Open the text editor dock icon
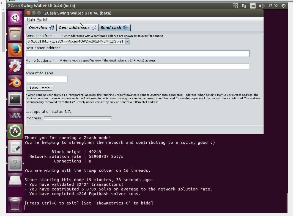The height and width of the screenshot is (216, 293). pos(15,147)
